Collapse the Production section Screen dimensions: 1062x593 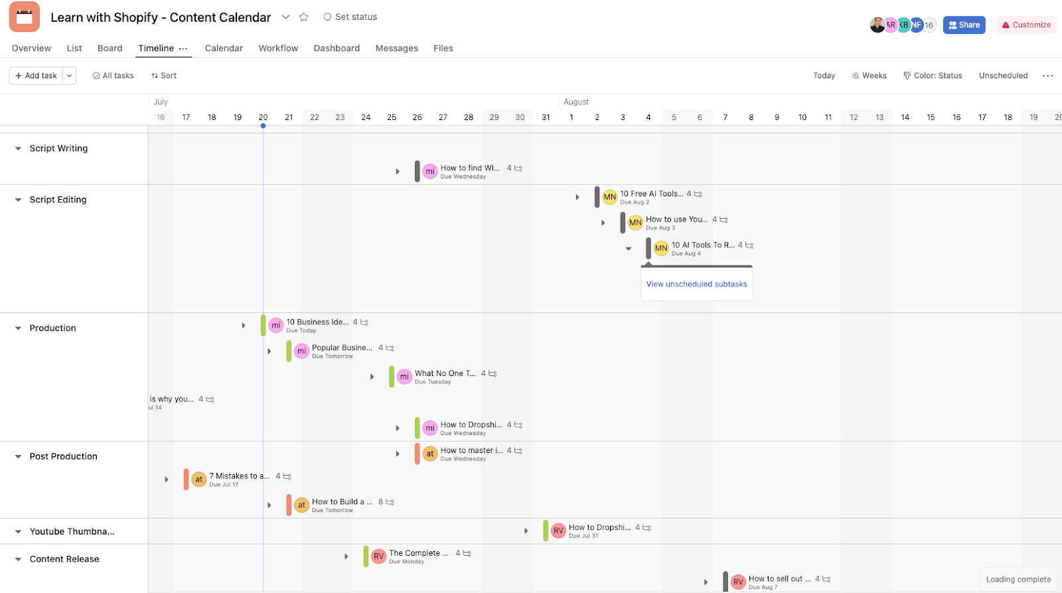pos(18,328)
